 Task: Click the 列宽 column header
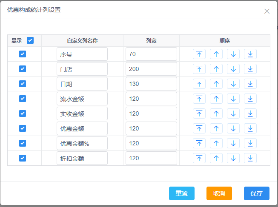151,41
